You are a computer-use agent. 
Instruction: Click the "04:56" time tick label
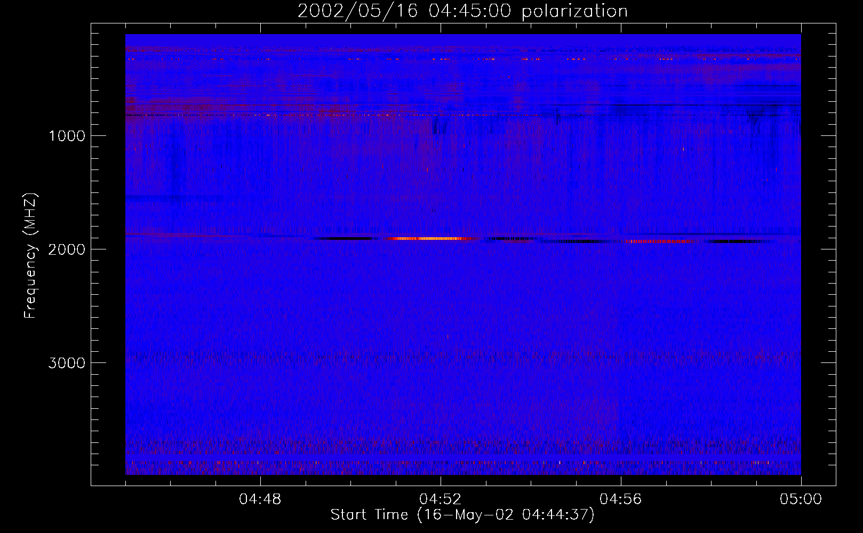[x=621, y=499]
